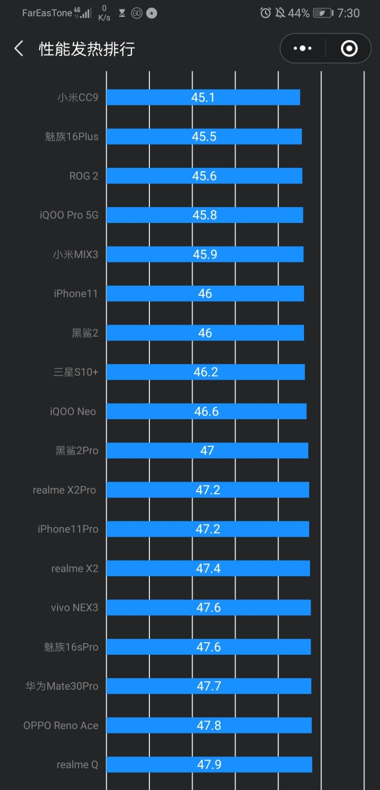Select the 三星S10+ bar
380x790 pixels.
[206, 372]
